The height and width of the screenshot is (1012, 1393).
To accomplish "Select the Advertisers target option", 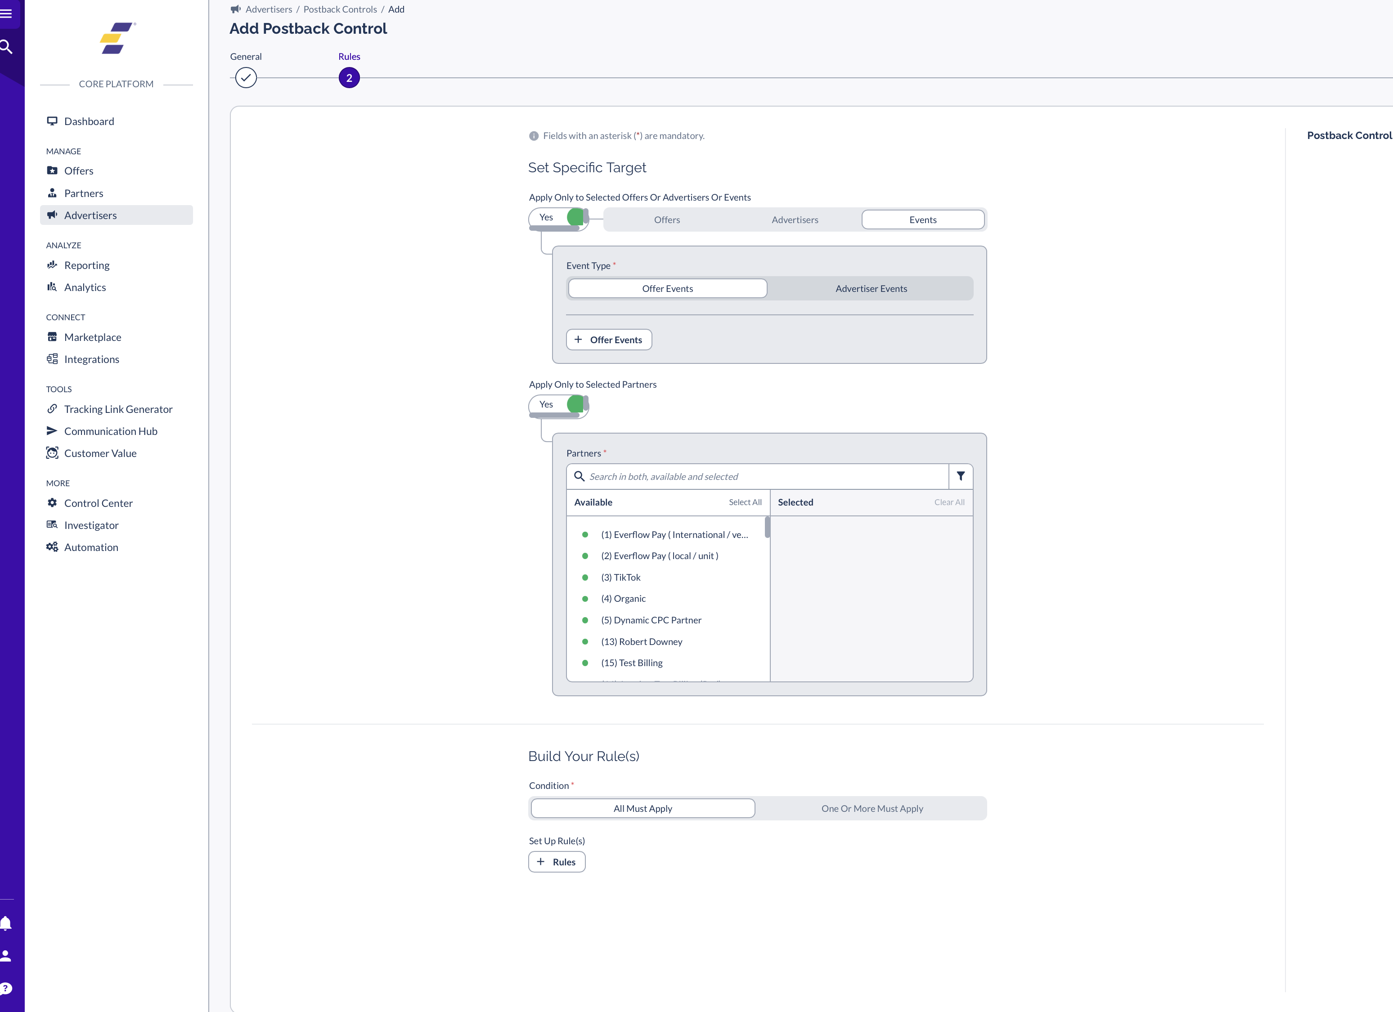I will click(795, 220).
